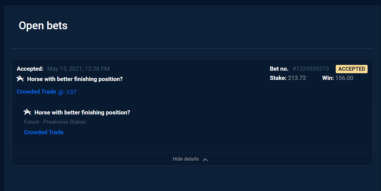The width and height of the screenshot is (381, 191).
Task: Click the Crowded Trade link in details
Action: point(44,132)
